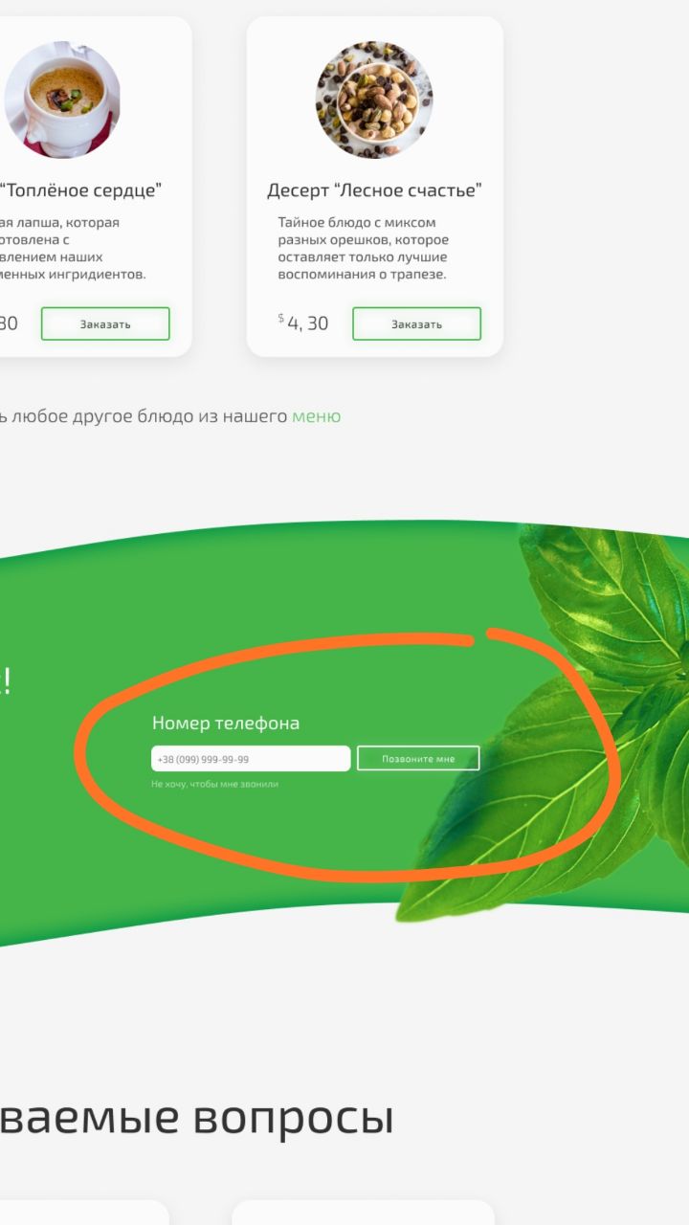Click the "Номер телефона" form label

click(x=226, y=724)
